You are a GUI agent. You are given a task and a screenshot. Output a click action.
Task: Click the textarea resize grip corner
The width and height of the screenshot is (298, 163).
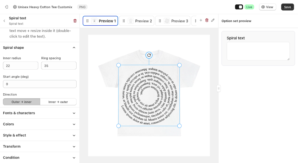click(288, 59)
